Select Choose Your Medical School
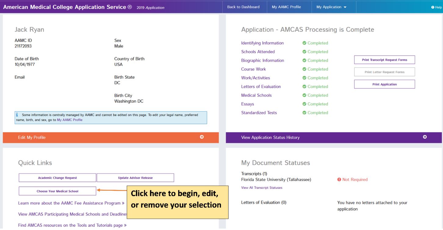The width and height of the screenshot is (443, 230). (x=57, y=191)
